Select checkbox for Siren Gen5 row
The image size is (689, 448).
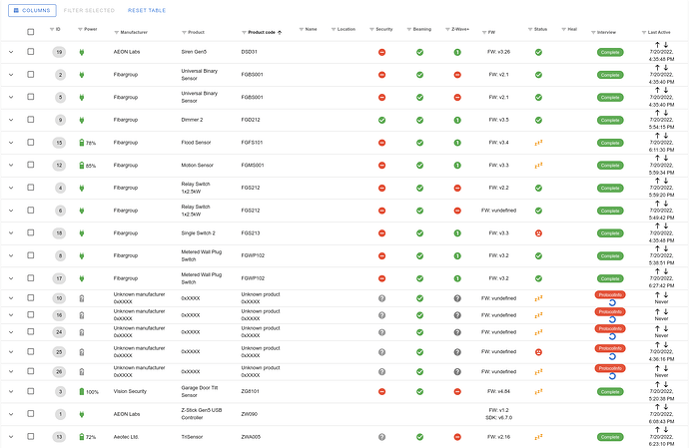pos(30,52)
